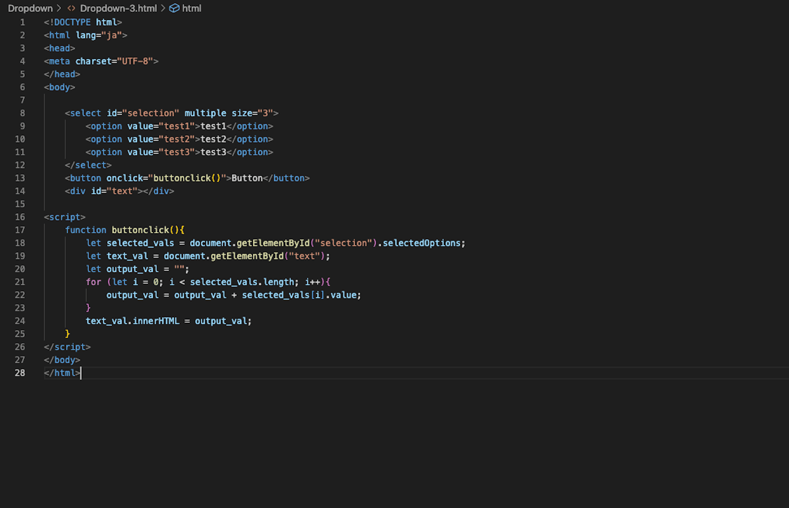
Task: Click the Button label text on line 13
Action: 247,178
